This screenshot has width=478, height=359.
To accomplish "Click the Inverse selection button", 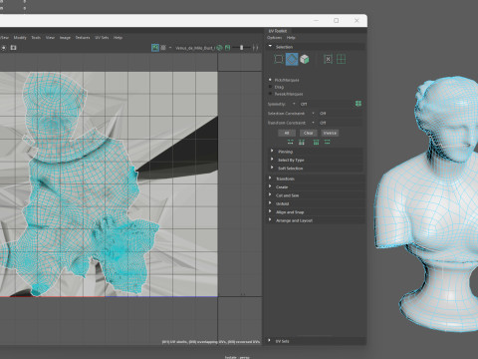I will coord(330,133).
